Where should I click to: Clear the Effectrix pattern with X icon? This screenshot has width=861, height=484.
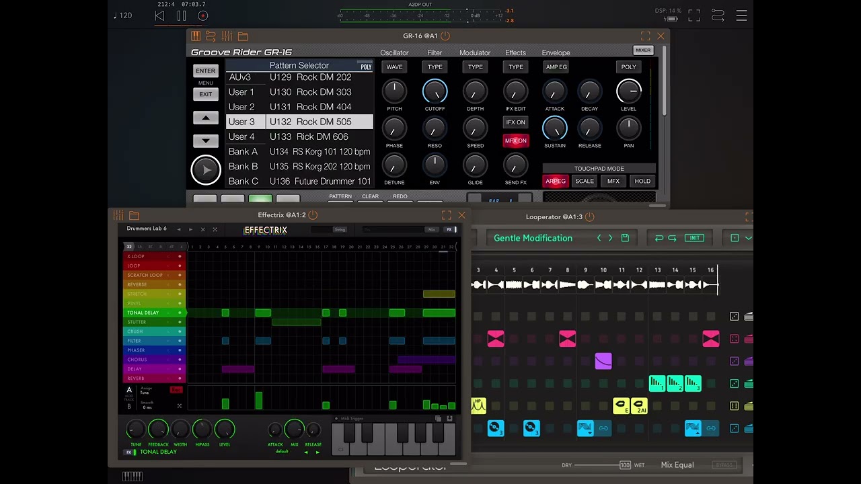202,229
